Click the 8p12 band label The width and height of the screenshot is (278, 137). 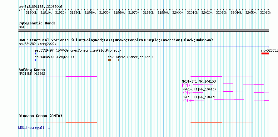22,27
